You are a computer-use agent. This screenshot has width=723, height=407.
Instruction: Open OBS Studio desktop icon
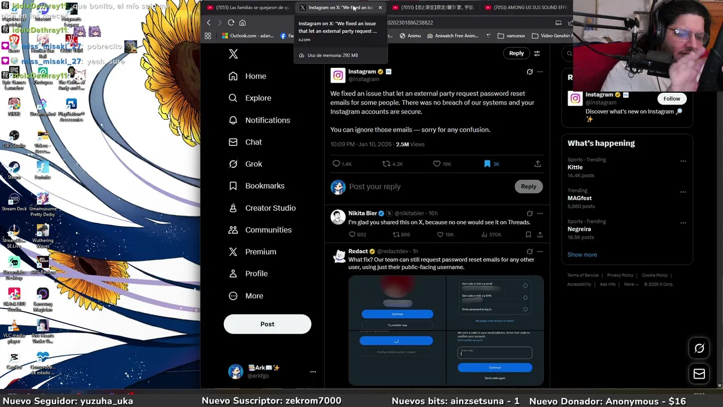click(x=14, y=138)
